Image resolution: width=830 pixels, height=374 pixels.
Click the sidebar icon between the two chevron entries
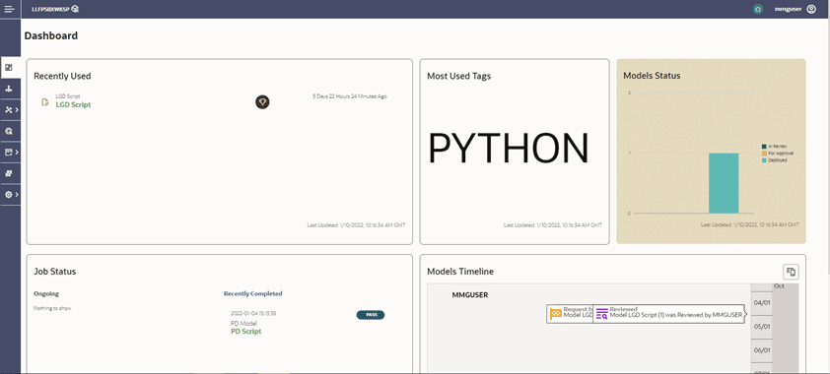pos(9,131)
